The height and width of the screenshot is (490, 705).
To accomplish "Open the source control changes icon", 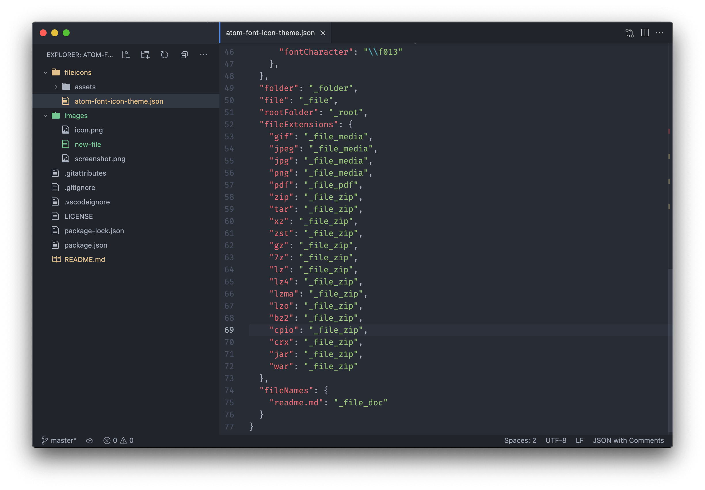I will coord(629,33).
